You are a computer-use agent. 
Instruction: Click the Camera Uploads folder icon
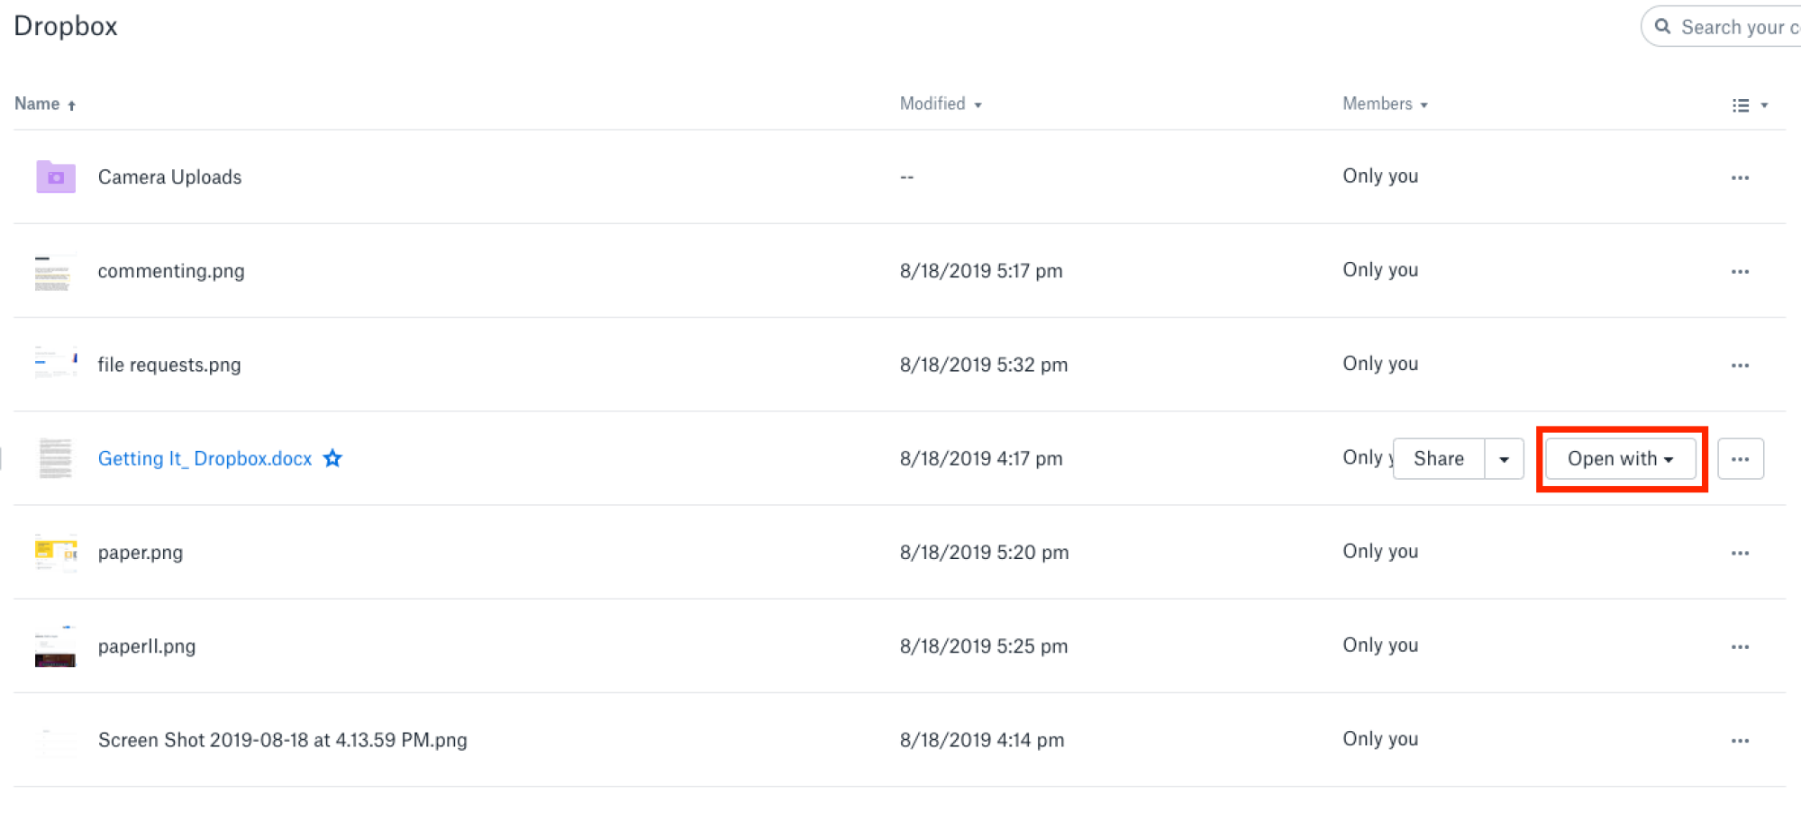(56, 176)
